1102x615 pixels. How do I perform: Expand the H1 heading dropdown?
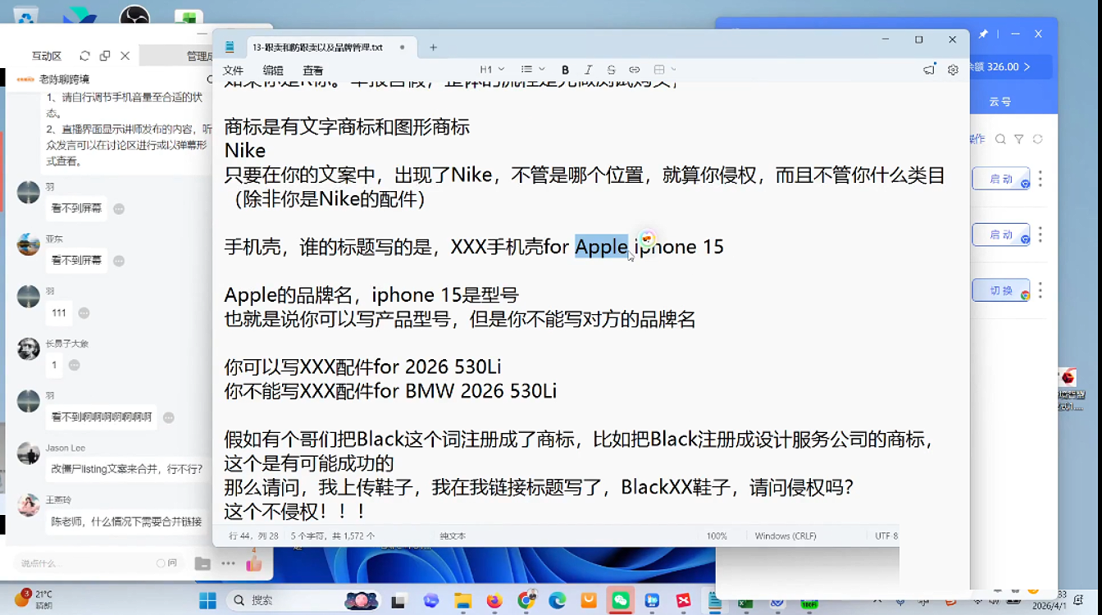point(492,70)
